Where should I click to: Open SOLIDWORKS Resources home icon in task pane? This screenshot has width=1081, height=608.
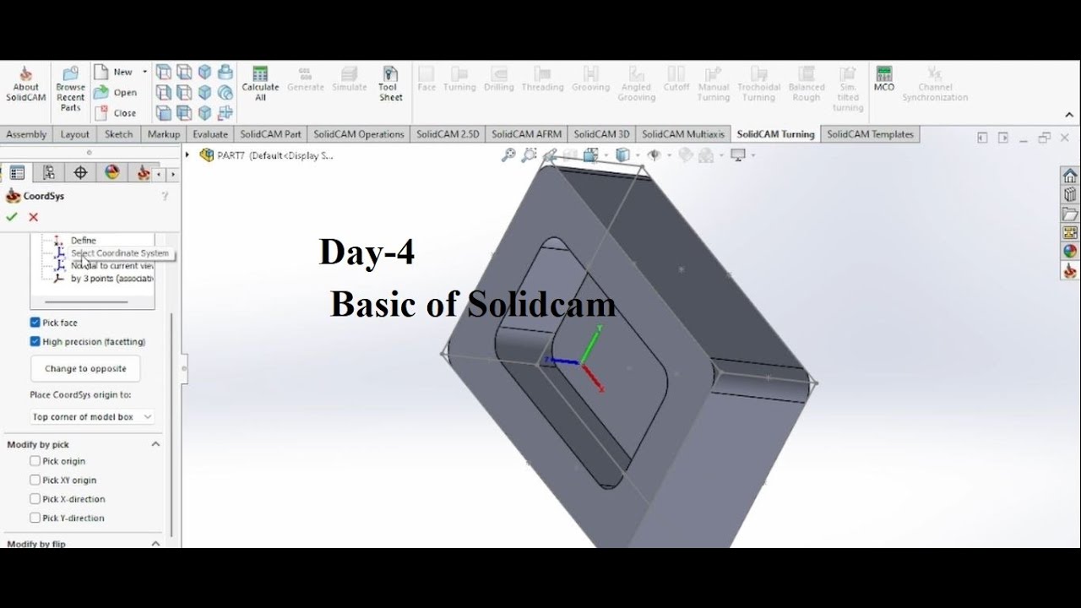coord(1070,176)
